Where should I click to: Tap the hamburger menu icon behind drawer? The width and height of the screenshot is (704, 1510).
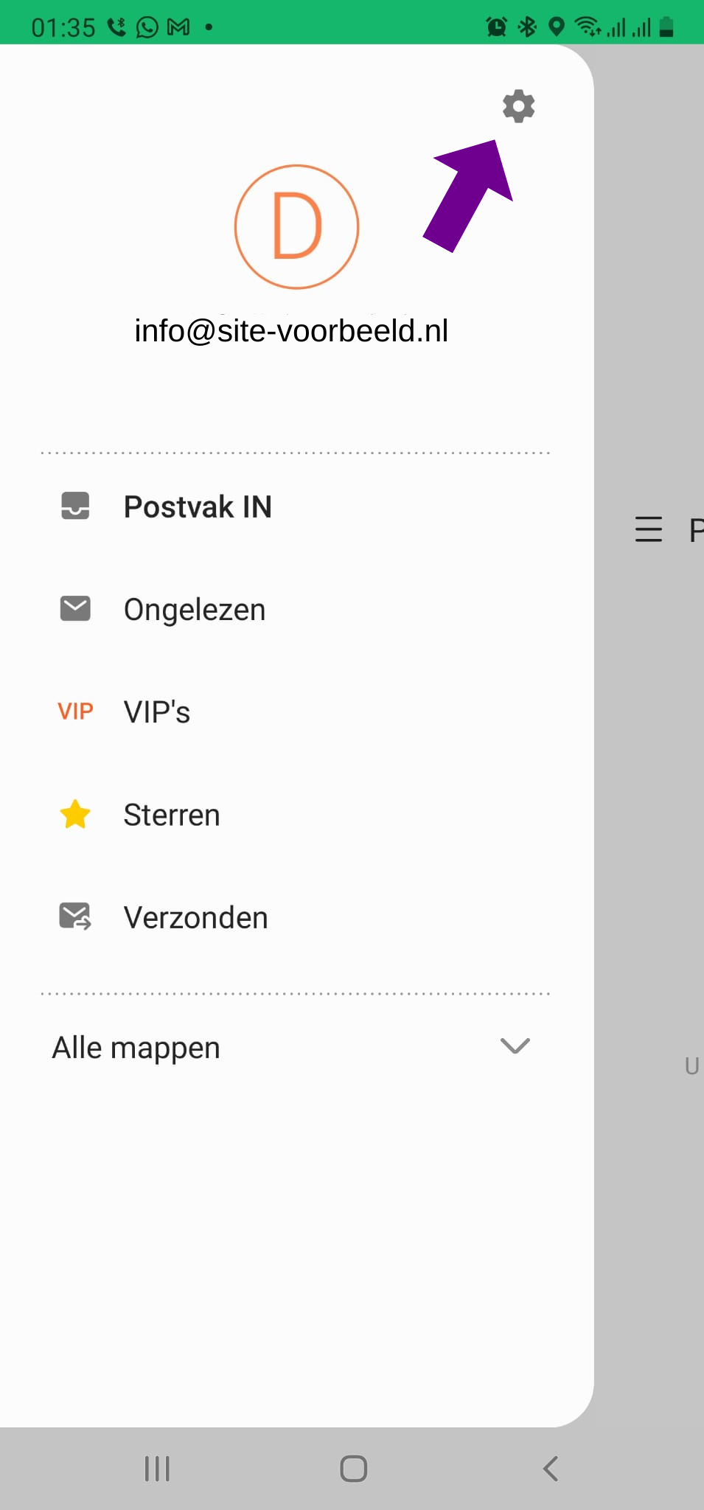[649, 529]
